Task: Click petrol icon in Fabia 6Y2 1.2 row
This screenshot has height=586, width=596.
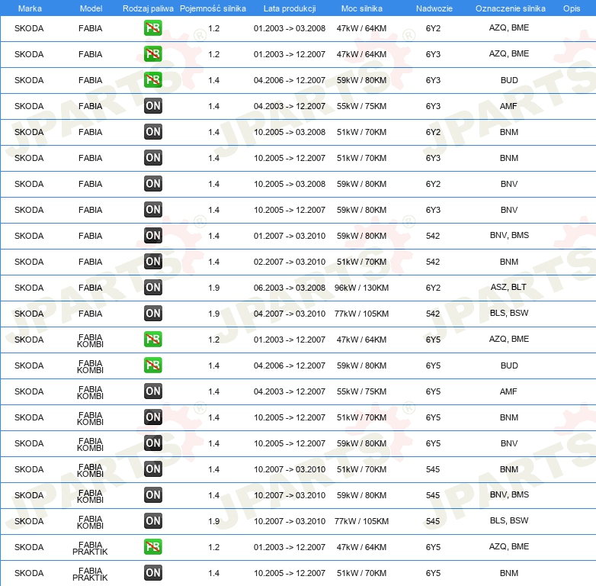Action: pos(152,28)
